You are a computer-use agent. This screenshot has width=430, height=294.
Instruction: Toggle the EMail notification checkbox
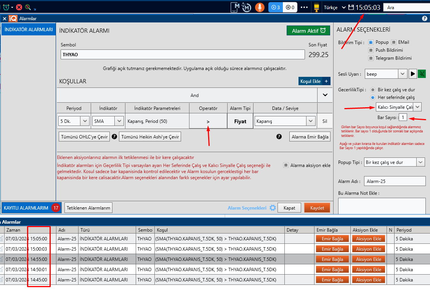pyautogui.click(x=394, y=42)
